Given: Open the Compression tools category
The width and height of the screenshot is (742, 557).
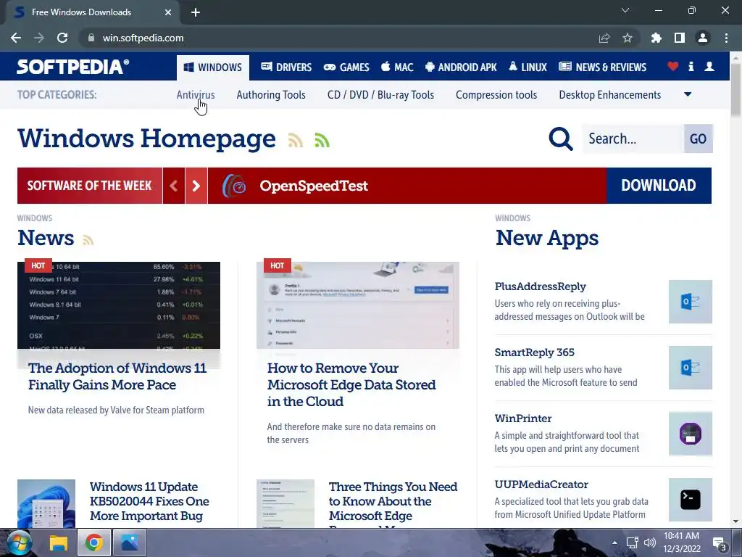Looking at the screenshot, I should tap(496, 95).
